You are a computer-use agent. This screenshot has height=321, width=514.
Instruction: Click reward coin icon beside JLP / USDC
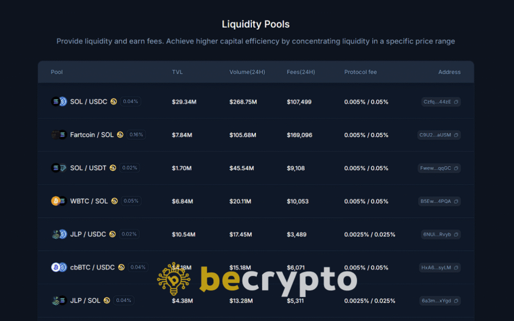(x=112, y=234)
